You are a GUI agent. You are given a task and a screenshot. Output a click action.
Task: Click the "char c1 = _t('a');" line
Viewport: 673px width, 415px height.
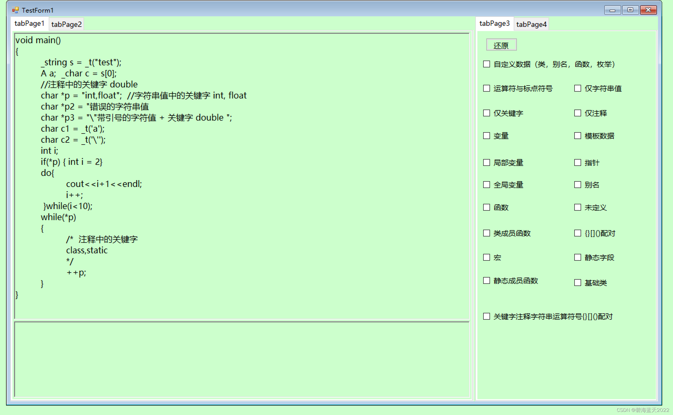(72, 129)
